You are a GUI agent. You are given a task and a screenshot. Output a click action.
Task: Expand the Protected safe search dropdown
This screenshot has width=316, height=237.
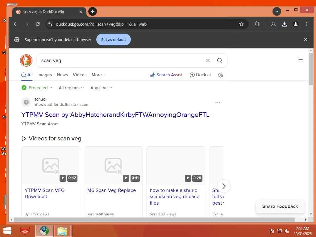pos(37,88)
